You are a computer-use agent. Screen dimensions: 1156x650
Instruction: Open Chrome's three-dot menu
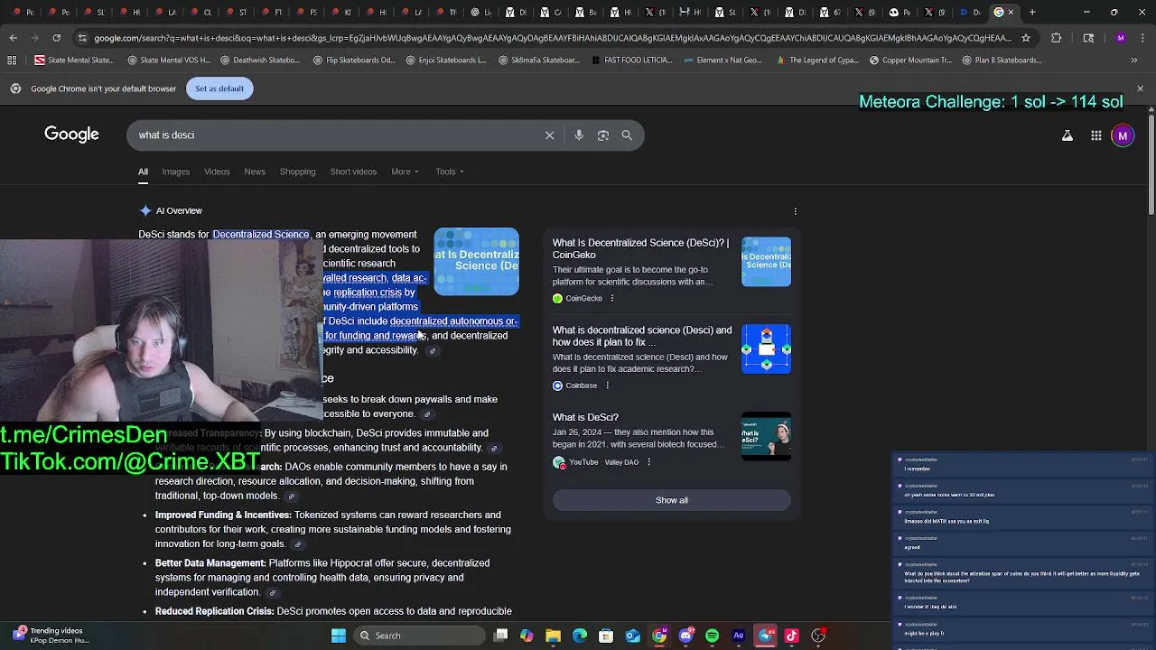[1144, 38]
